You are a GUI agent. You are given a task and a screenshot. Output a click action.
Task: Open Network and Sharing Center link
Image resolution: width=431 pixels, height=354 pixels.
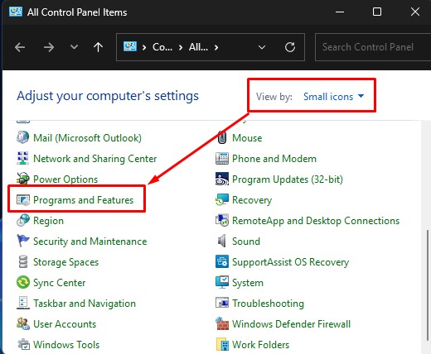(x=94, y=159)
